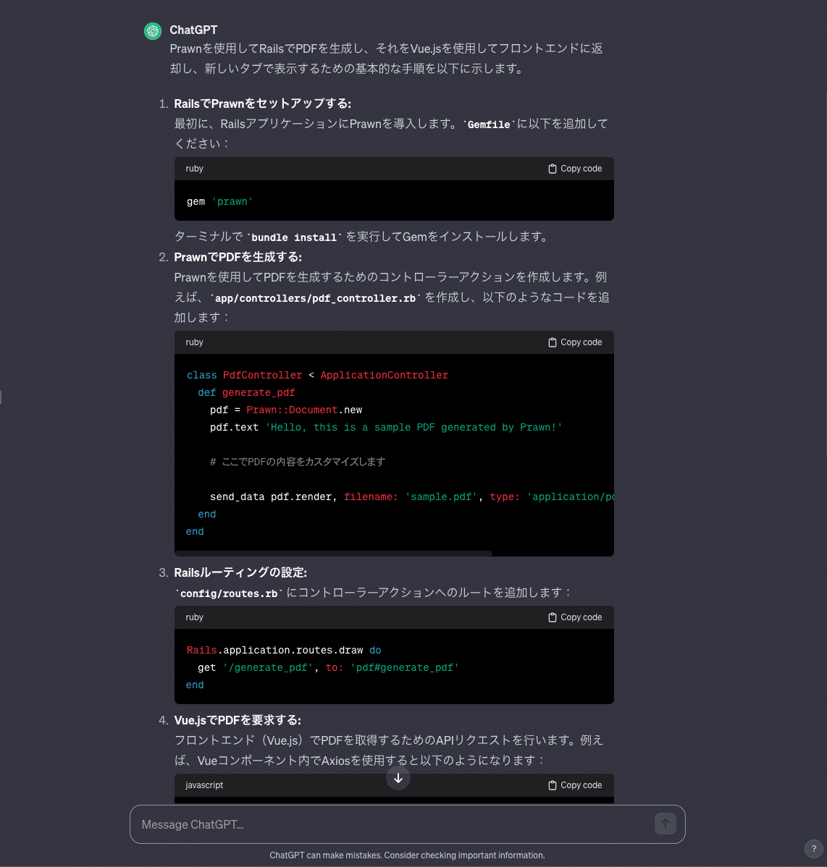
Task: Click the disclaimer 'ChatGPT can make mistakes' text
Action: click(407, 855)
